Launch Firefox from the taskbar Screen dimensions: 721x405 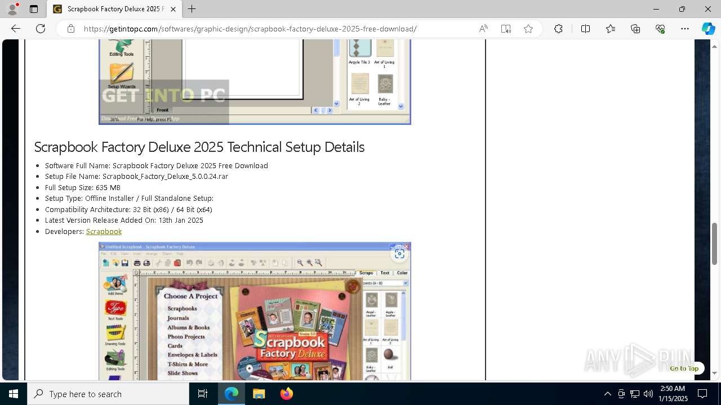coord(286,394)
